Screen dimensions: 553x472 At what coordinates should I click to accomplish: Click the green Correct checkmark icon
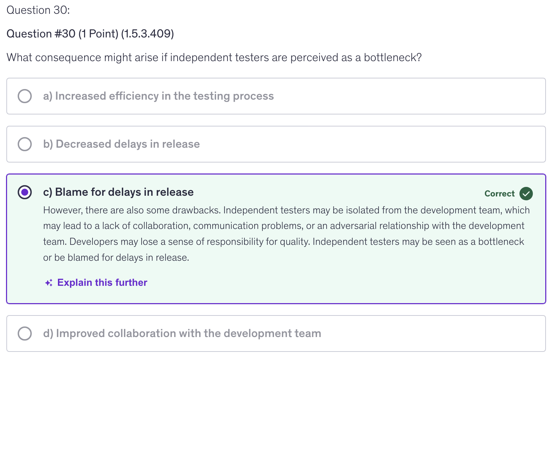pyautogui.click(x=526, y=194)
